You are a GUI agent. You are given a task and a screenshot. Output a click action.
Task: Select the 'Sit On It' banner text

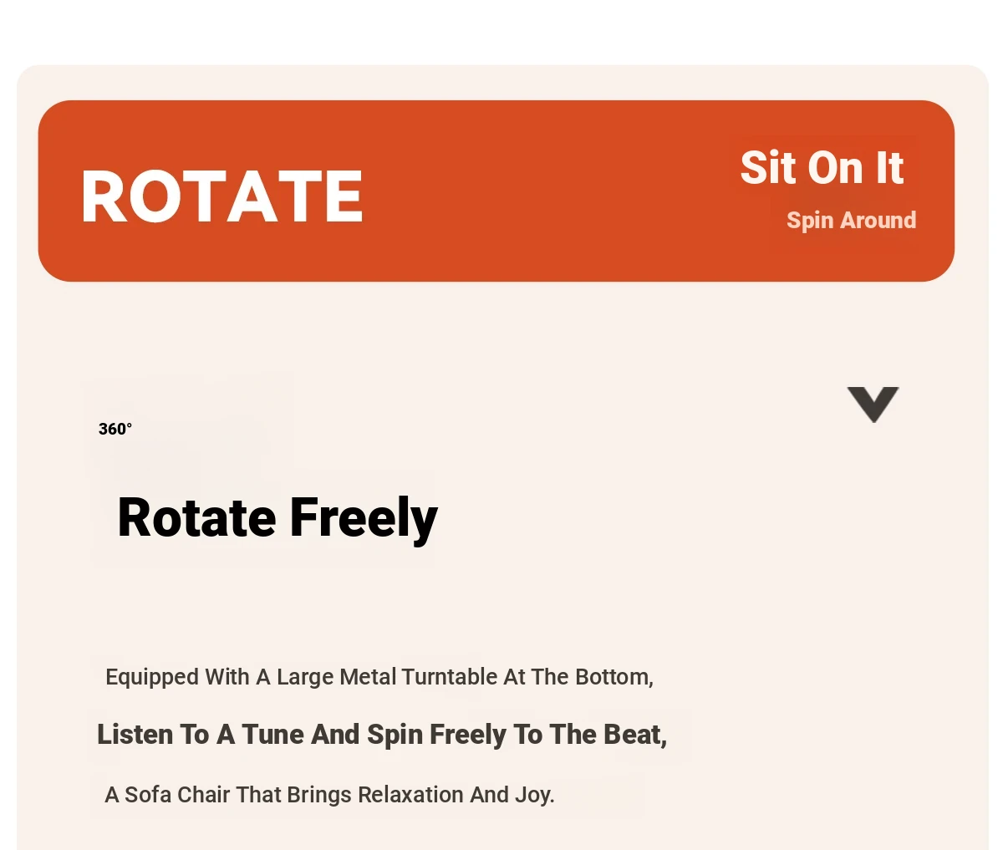point(822,168)
